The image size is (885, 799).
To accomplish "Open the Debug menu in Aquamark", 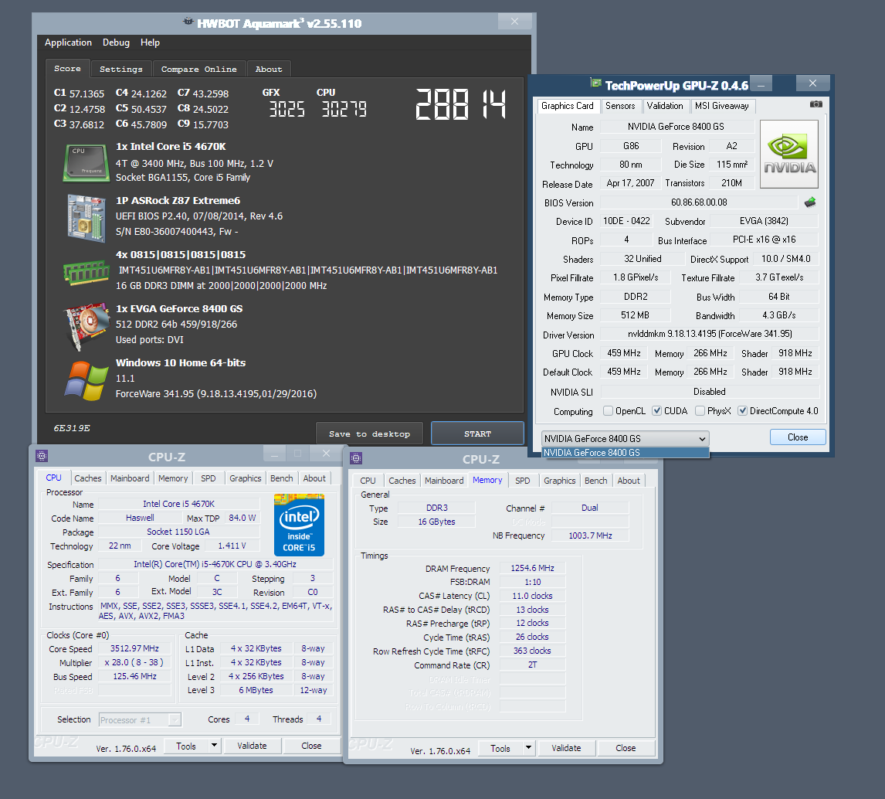I will click(117, 42).
